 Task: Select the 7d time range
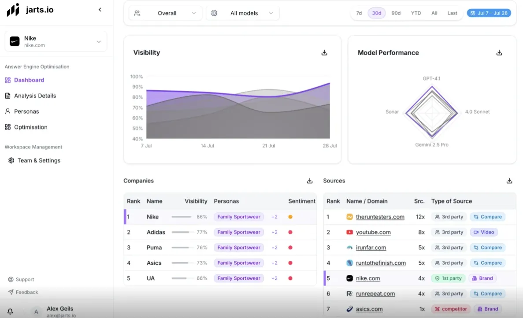point(359,13)
